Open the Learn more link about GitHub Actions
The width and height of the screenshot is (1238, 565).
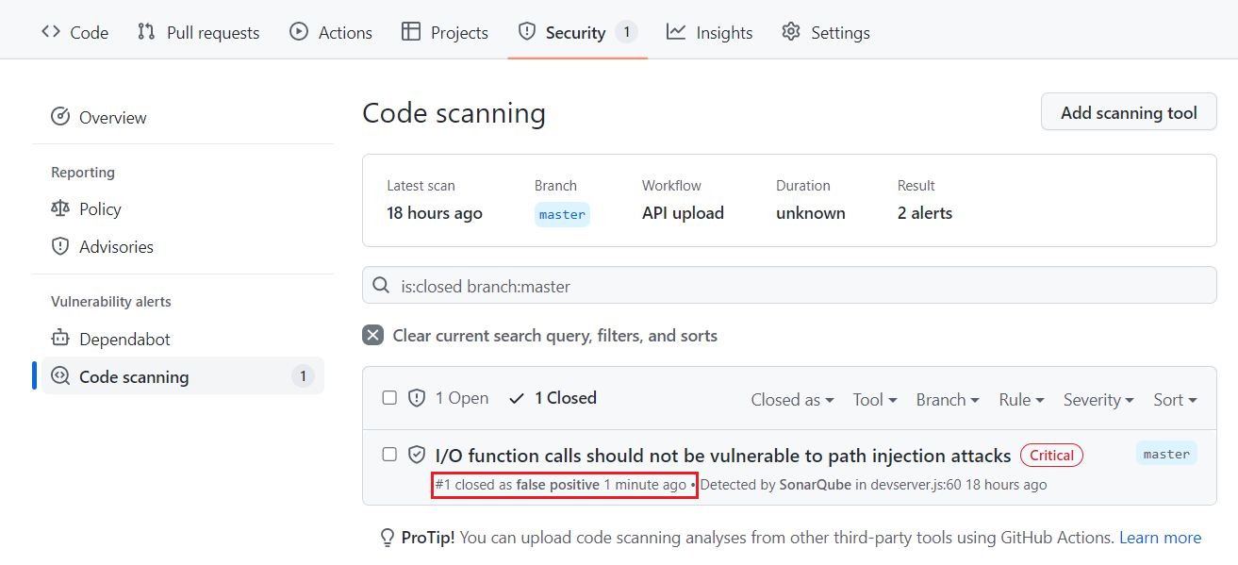pos(1160,537)
